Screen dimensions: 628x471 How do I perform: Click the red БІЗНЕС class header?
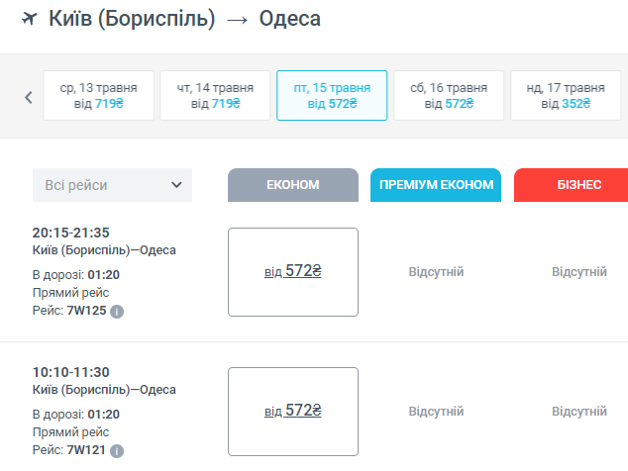click(572, 185)
